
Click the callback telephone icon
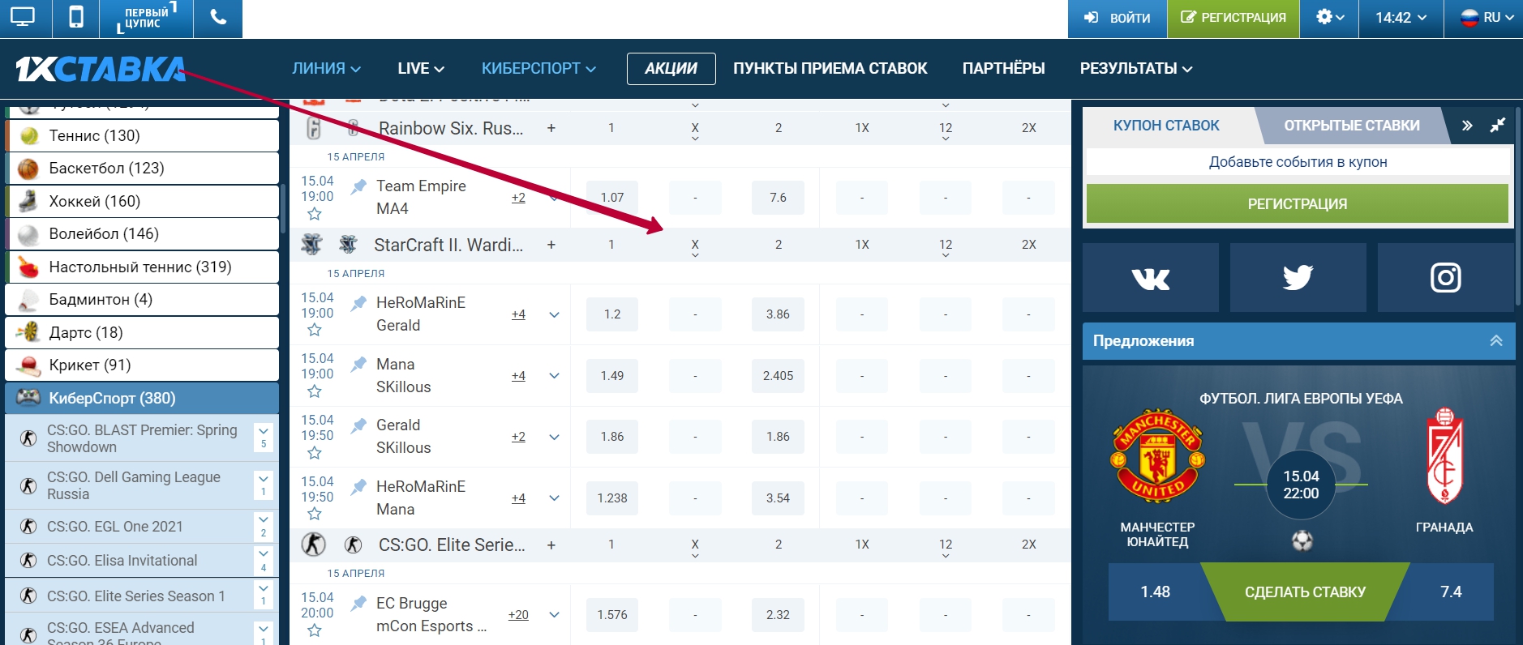(x=218, y=18)
